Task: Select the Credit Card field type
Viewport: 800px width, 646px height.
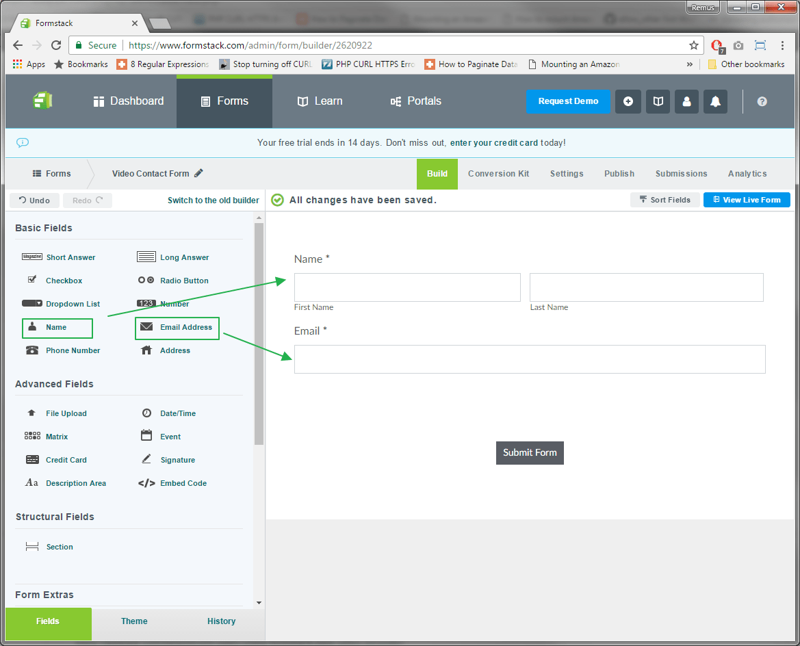Action: [66, 459]
